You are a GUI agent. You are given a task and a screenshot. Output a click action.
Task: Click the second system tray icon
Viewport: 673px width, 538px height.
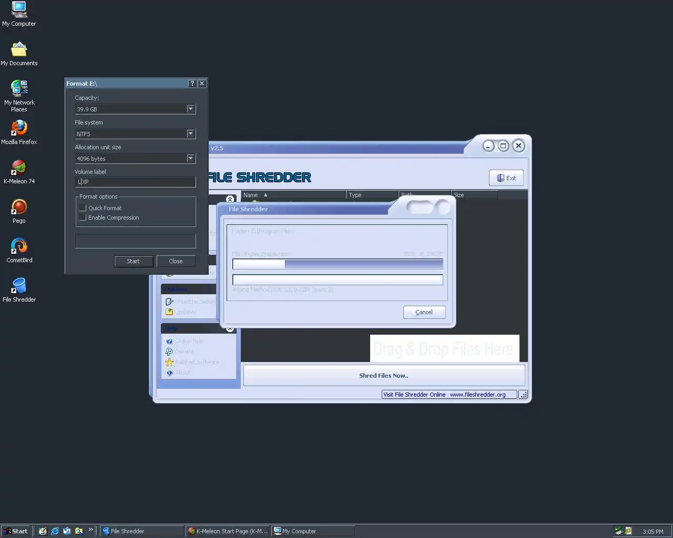628,531
